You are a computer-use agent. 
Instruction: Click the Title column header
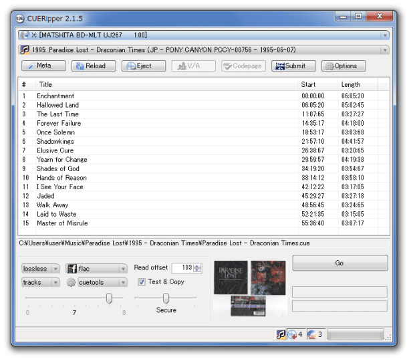pyautogui.click(x=166, y=84)
